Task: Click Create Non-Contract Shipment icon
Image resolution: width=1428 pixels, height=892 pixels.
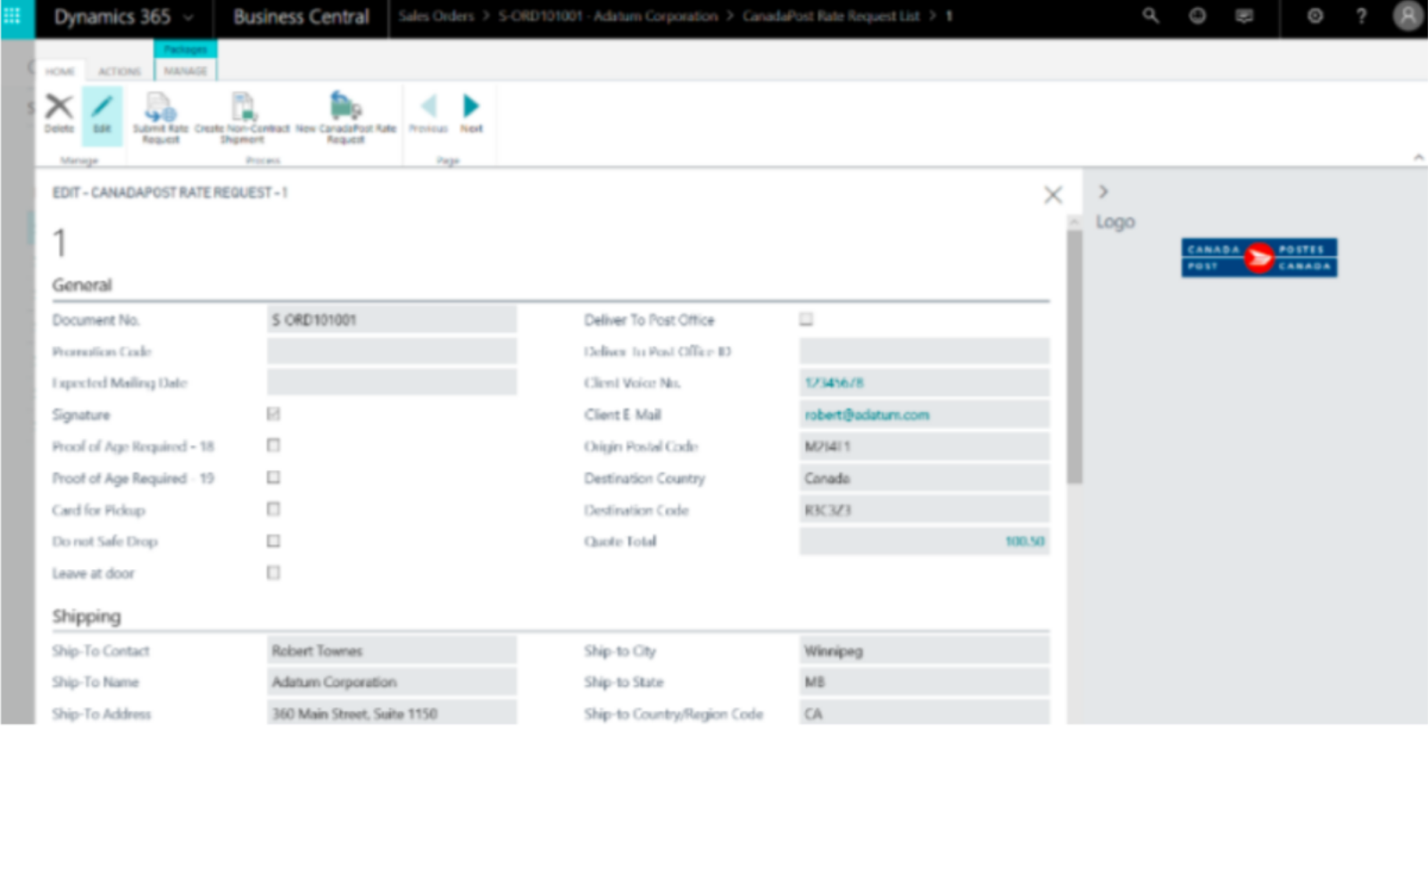Action: [x=243, y=107]
